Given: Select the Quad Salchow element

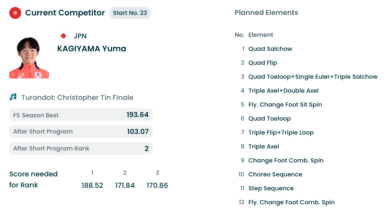Looking at the screenshot, I should (270, 49).
